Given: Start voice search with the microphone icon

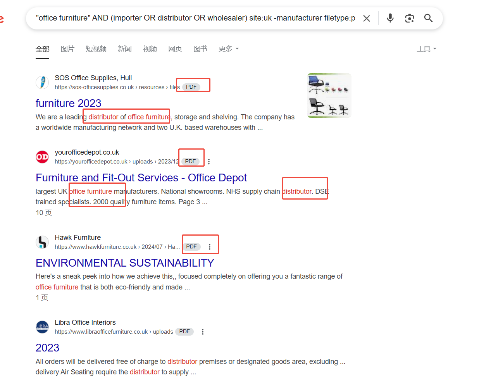Looking at the screenshot, I should tap(390, 18).
